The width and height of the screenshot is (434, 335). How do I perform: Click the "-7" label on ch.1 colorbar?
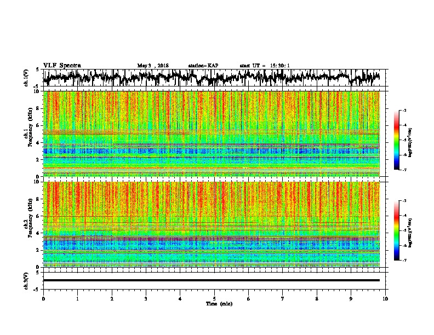404,170
